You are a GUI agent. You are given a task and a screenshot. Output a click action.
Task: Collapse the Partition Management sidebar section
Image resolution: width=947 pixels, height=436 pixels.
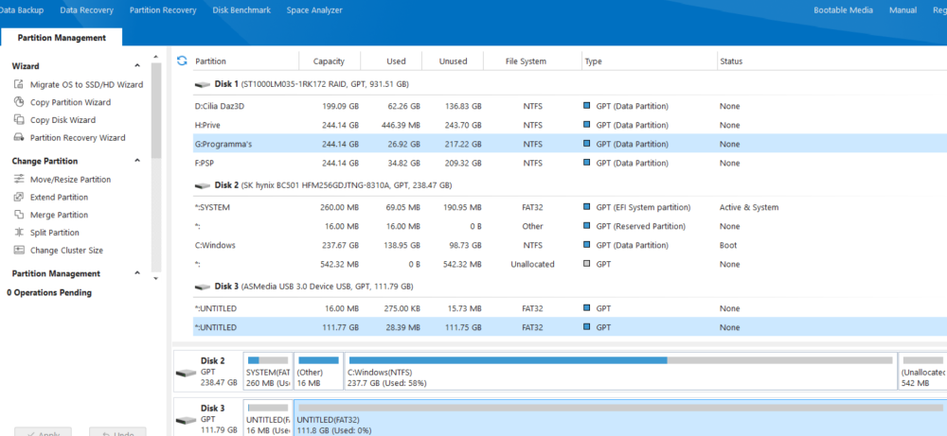(x=137, y=273)
